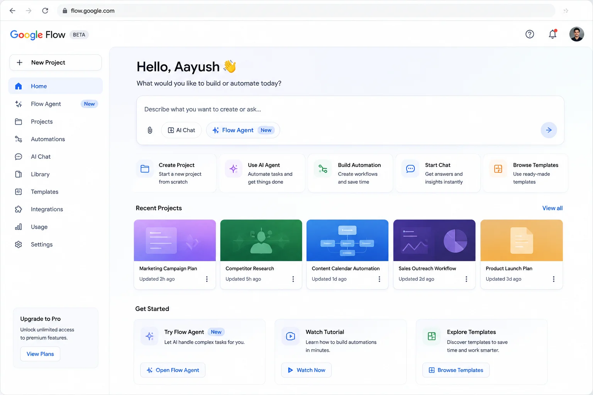
Task: Click the Create Project folder icon
Action: pyautogui.click(x=145, y=169)
